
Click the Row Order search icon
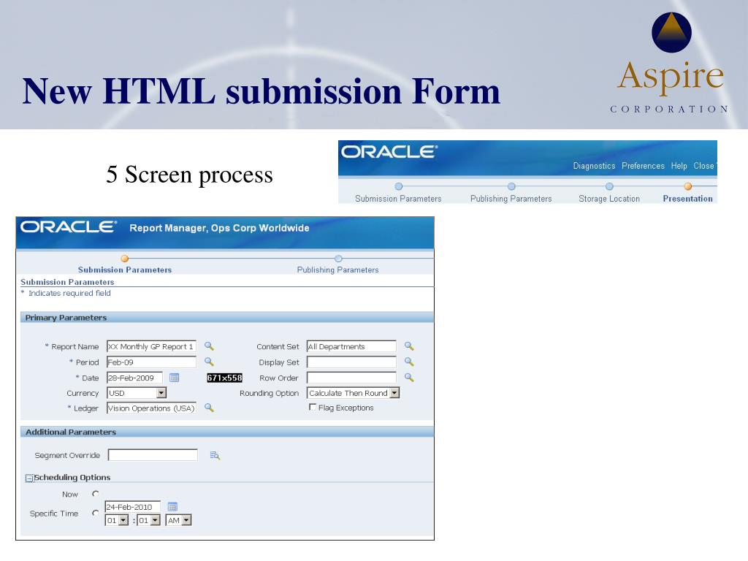(x=409, y=378)
